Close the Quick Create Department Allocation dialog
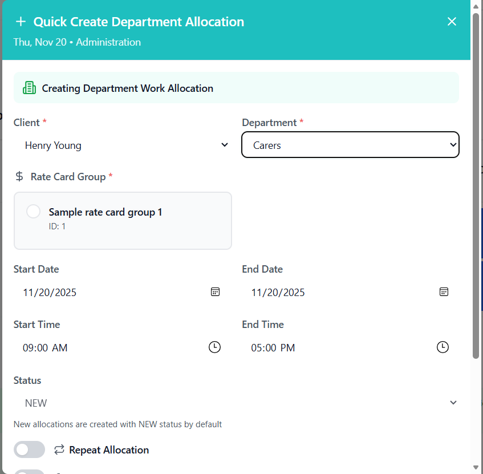483x474 pixels. (x=452, y=22)
